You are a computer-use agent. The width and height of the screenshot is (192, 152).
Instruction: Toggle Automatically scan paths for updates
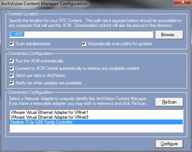[84, 44]
